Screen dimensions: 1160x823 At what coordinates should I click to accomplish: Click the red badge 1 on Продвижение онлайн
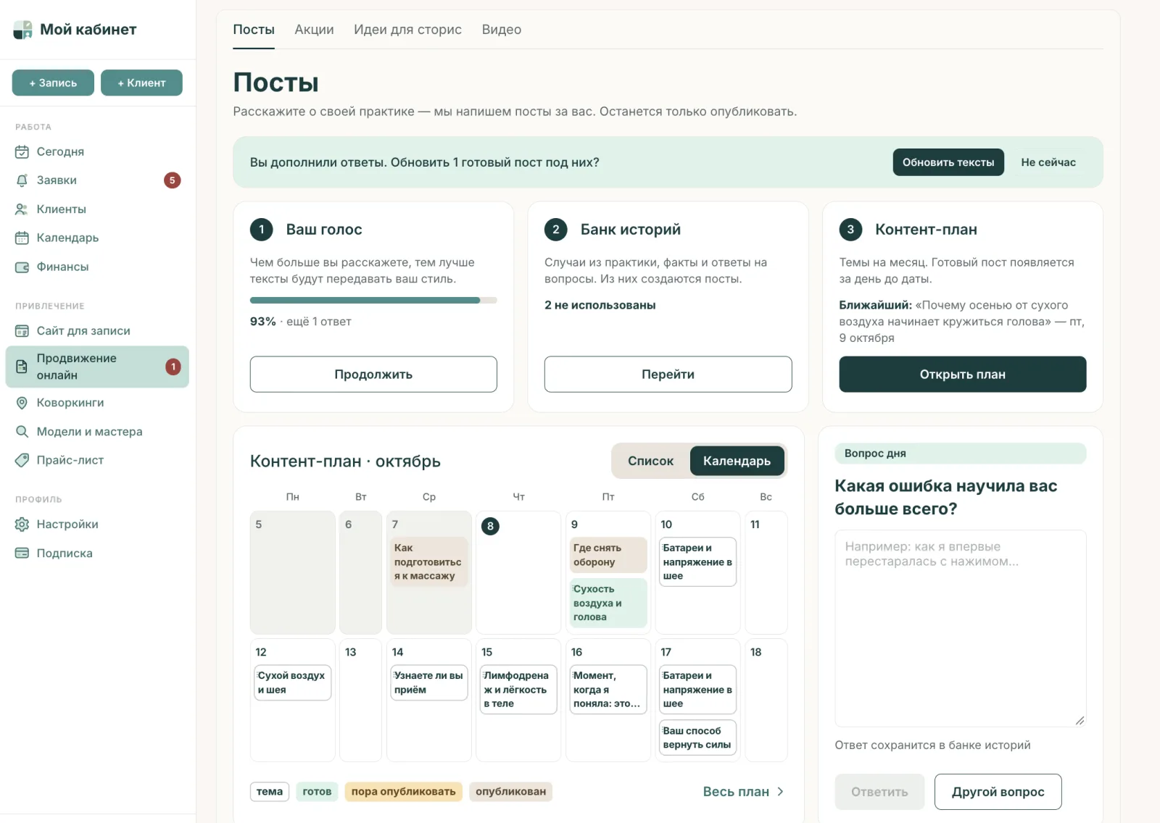(x=173, y=367)
